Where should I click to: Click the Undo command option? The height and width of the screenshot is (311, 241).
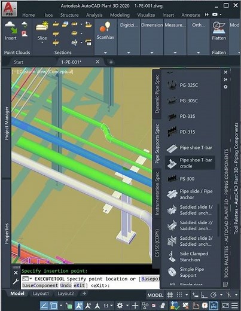tap(66, 285)
